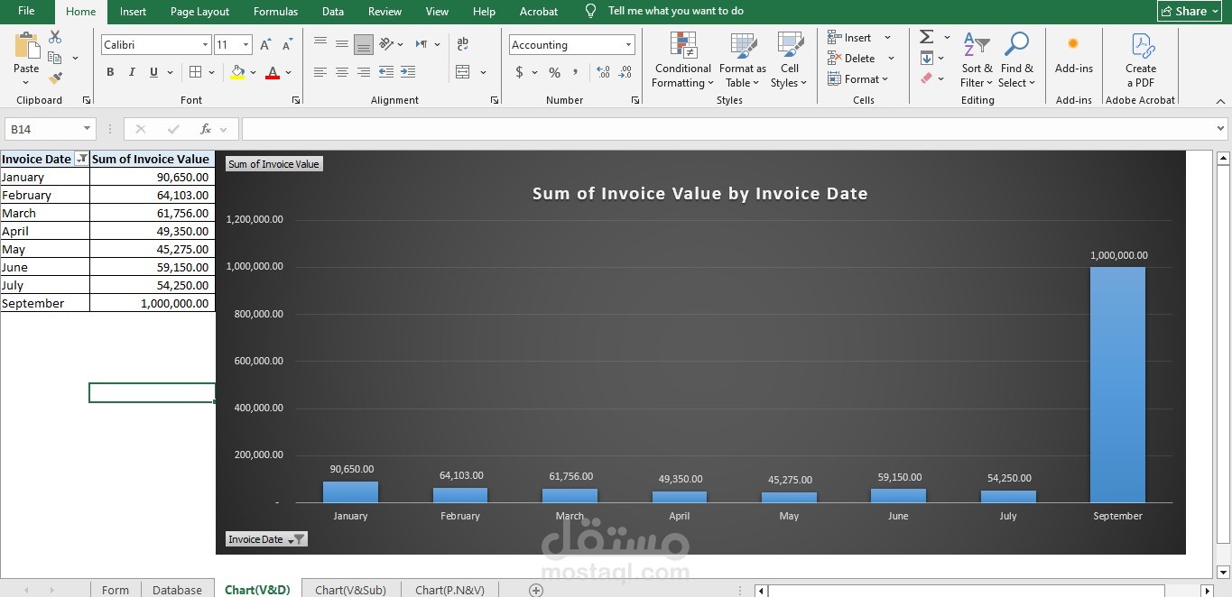Click the Copy icon
Image resolution: width=1232 pixels, height=597 pixels.
pos(55,58)
